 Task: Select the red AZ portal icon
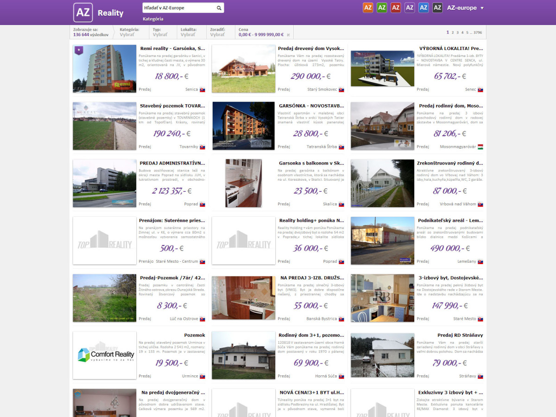coord(396,7)
